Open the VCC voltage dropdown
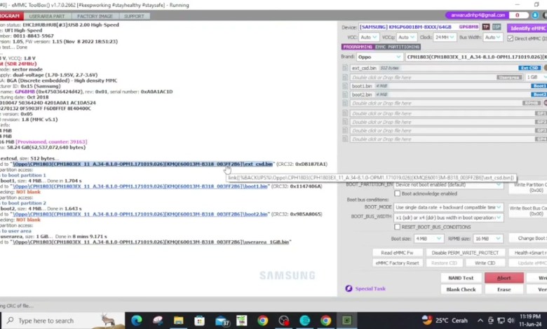This screenshot has height=329, width=547. 369,37
